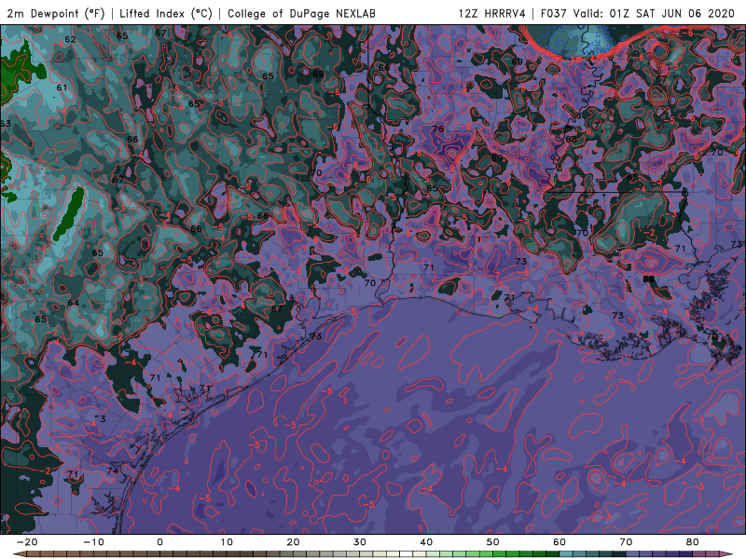This screenshot has width=746, height=559.
Task: Click the 60 label on the color scale
Action: [559, 542]
